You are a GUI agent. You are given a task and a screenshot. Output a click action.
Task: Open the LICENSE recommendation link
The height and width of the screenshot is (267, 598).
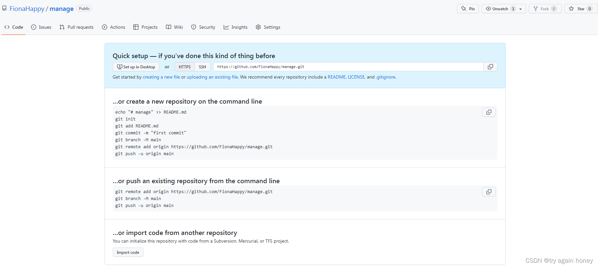356,77
